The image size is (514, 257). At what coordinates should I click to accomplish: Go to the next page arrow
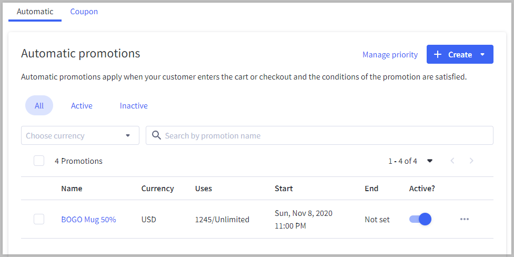(x=471, y=161)
